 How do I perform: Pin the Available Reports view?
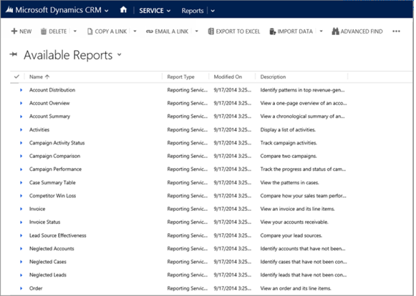coord(14,54)
